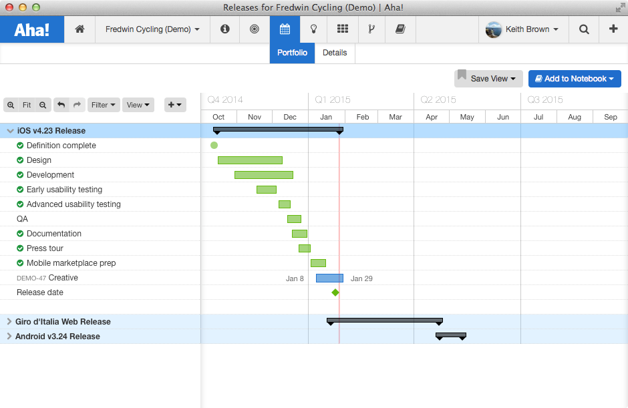Screen dimensions: 628x408
Task: Toggle the Early usability testing check
Action: [x=20, y=190]
